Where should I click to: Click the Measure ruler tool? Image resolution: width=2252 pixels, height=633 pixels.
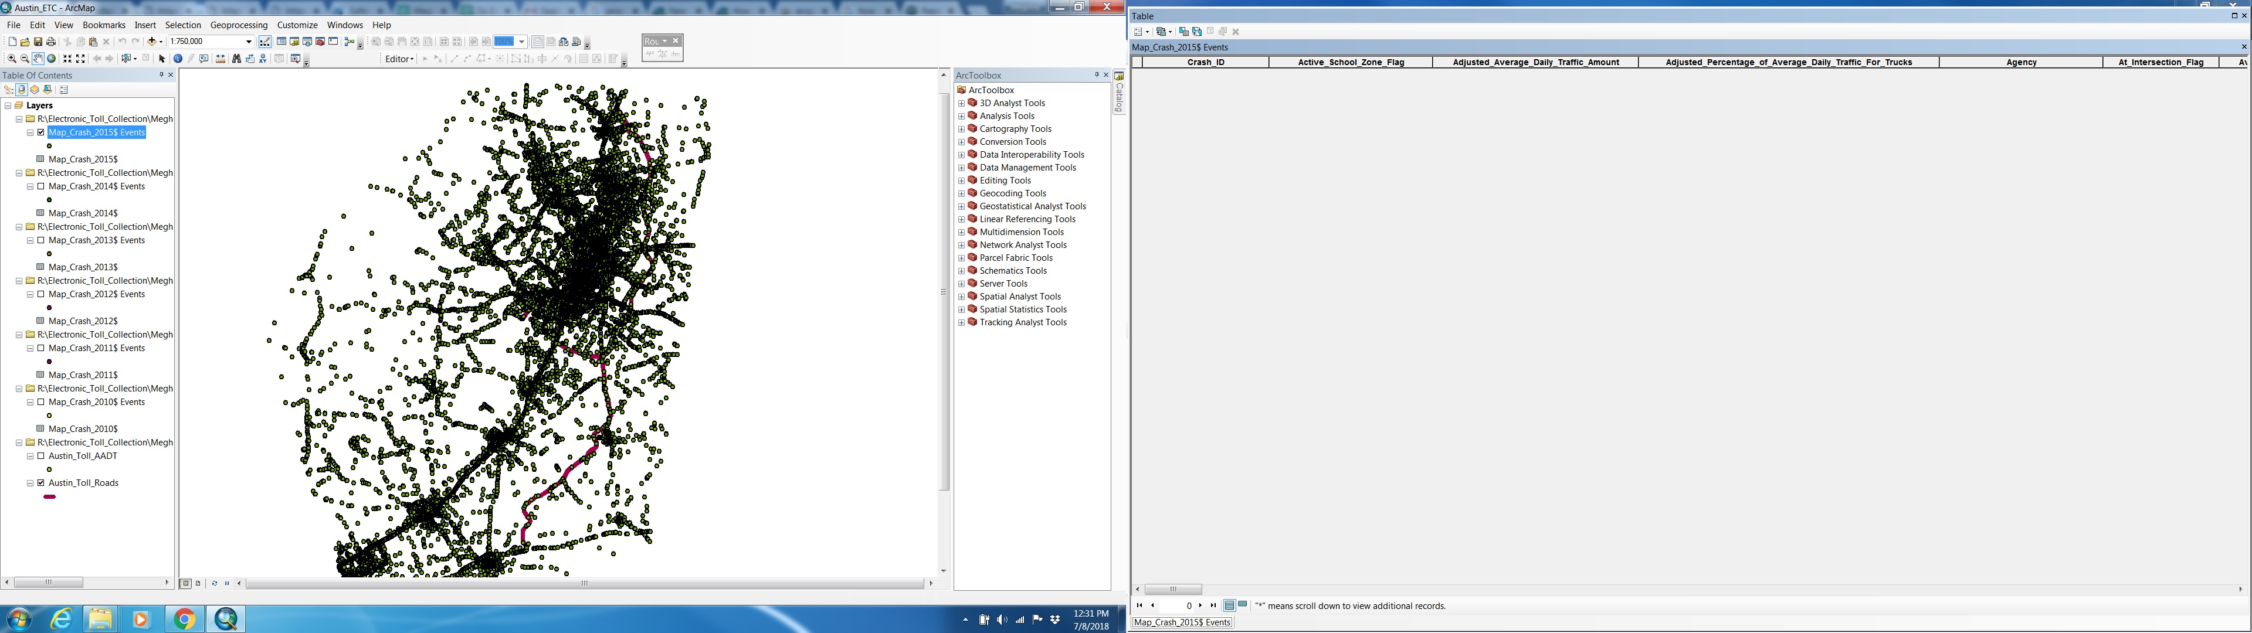221,59
